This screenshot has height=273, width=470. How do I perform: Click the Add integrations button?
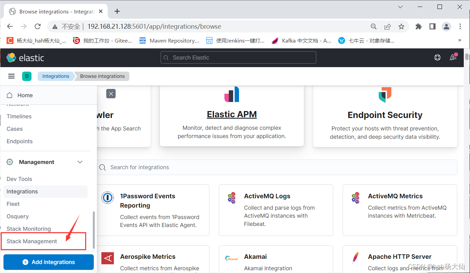48,262
